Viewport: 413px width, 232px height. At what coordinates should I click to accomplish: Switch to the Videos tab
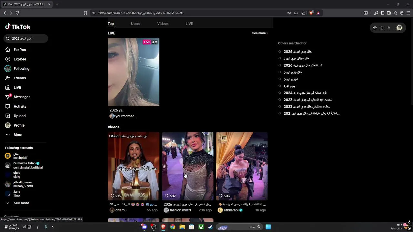(163, 24)
